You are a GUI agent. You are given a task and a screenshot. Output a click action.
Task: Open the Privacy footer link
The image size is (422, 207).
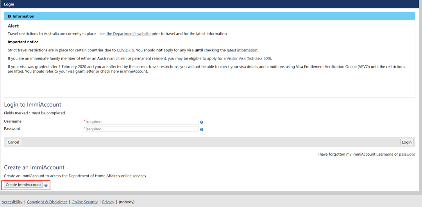pyautogui.click(x=108, y=202)
